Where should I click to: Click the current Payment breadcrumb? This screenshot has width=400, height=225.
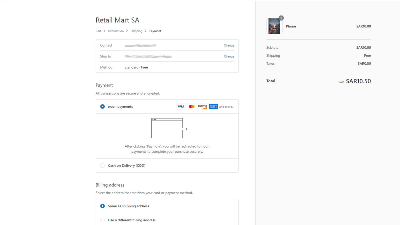[155, 31]
